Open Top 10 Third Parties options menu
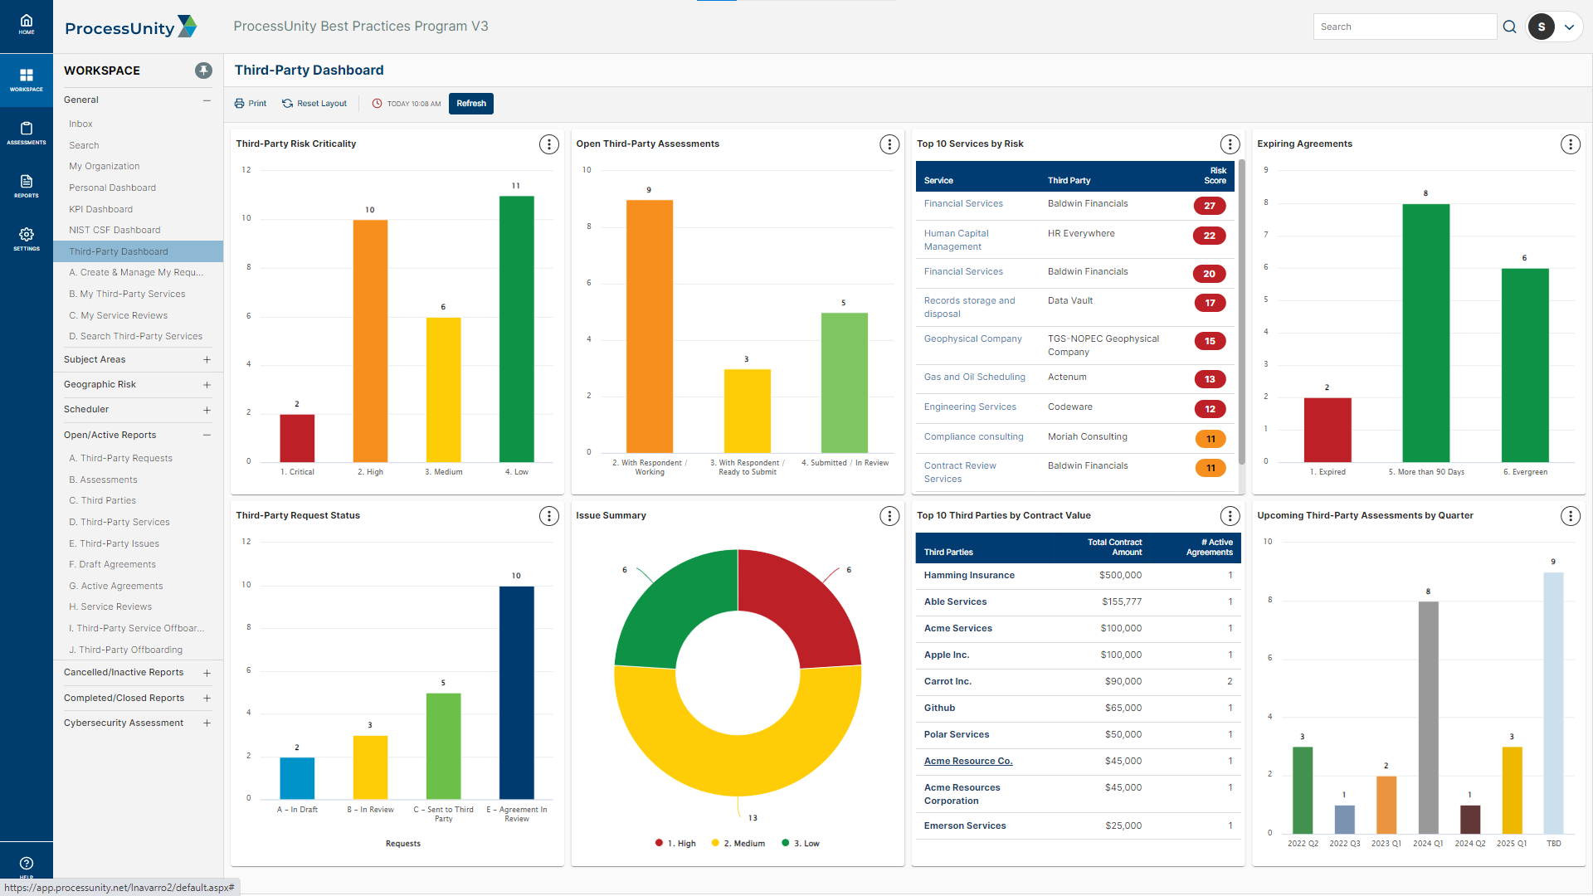This screenshot has height=896, width=1593. [x=1230, y=516]
